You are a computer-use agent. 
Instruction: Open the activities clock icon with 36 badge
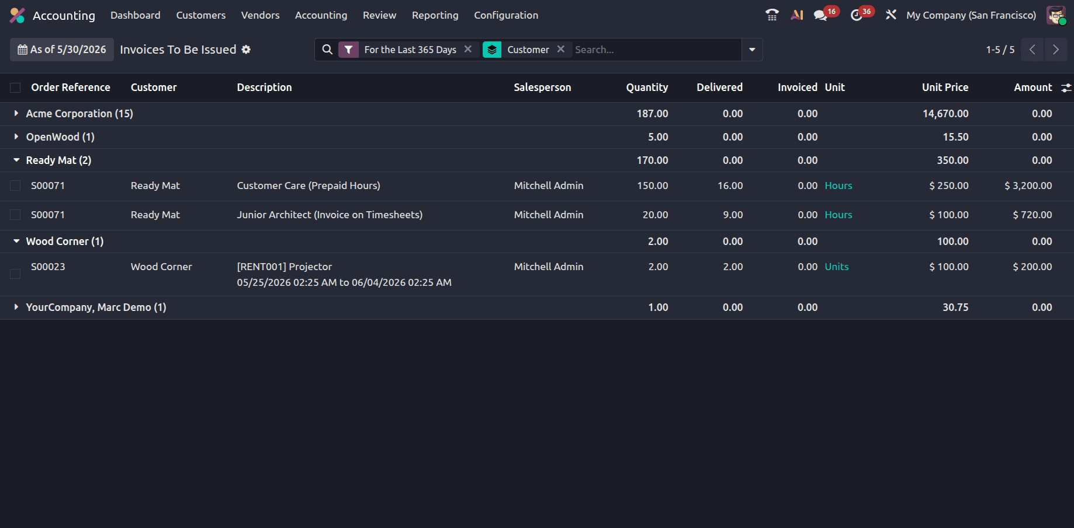pyautogui.click(x=857, y=15)
